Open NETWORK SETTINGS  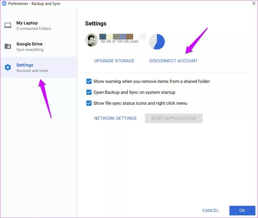115,118
